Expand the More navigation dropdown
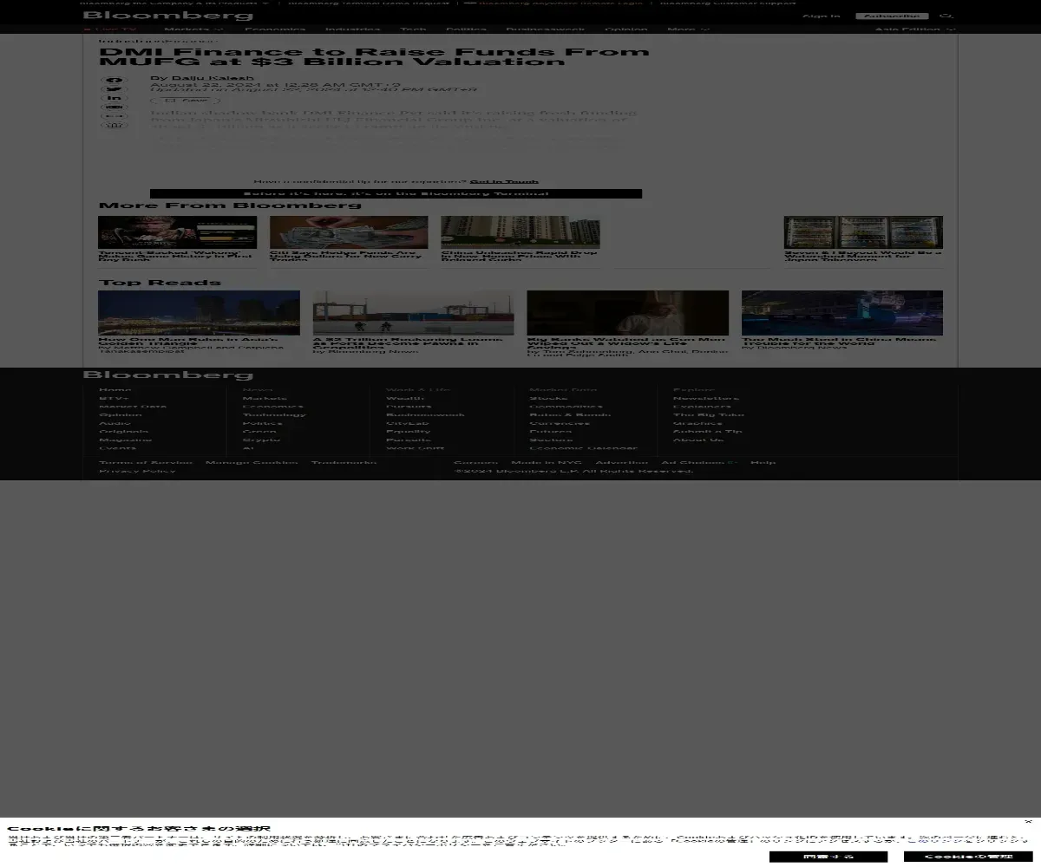Screen dimensions: 1041x867 point(688,29)
